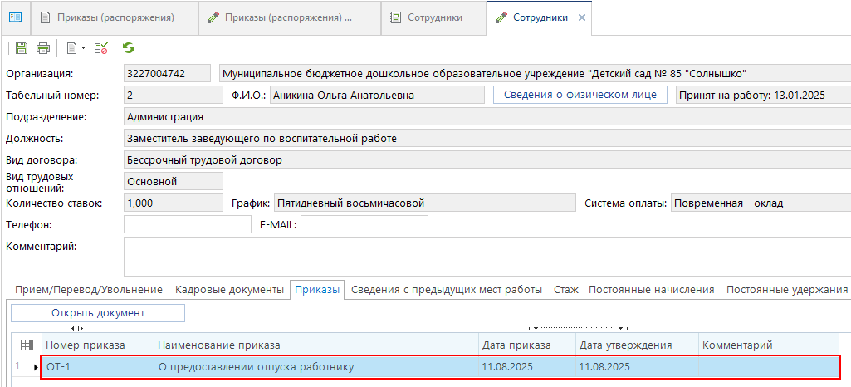The image size is (851, 387).
Task: Click Сведения о физическом лице button
Action: pyautogui.click(x=580, y=95)
